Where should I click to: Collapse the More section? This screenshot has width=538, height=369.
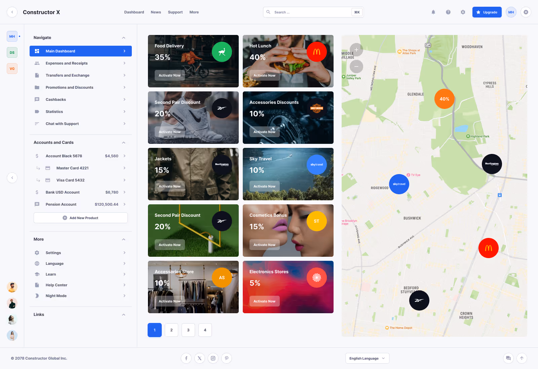124,239
